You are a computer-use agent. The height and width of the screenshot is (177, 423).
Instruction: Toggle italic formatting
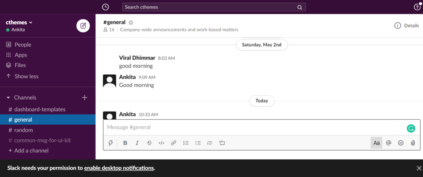click(137, 143)
